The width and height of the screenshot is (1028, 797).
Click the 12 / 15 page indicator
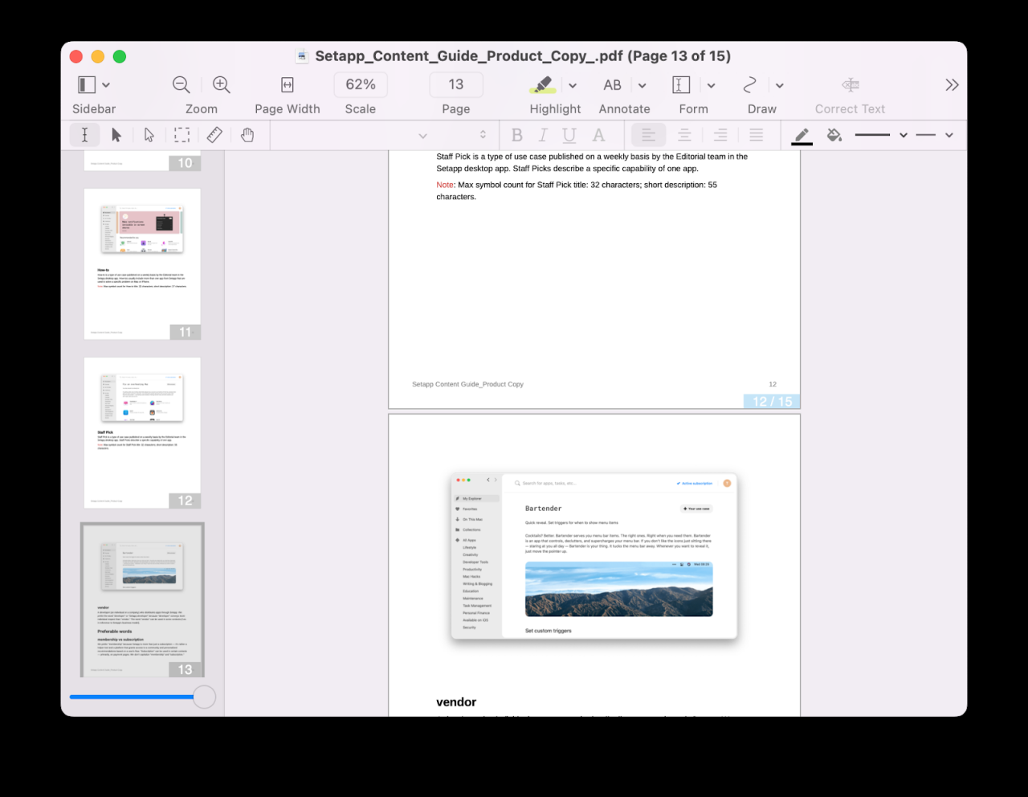(x=772, y=401)
